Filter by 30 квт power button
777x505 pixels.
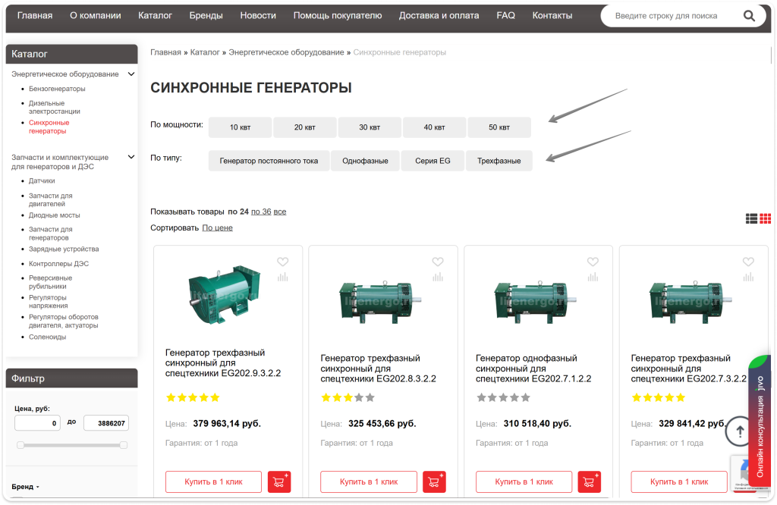370,127
